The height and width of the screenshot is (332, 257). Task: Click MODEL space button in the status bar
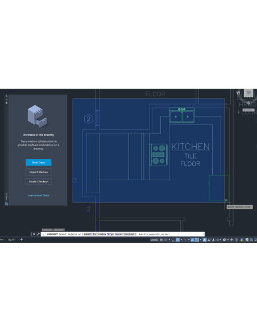[154, 240]
